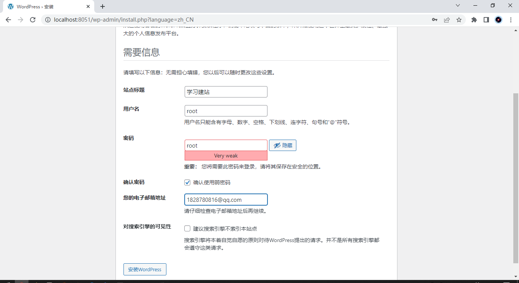The width and height of the screenshot is (519, 283).
Task: Click the 站点标题 label
Action: click(134, 90)
